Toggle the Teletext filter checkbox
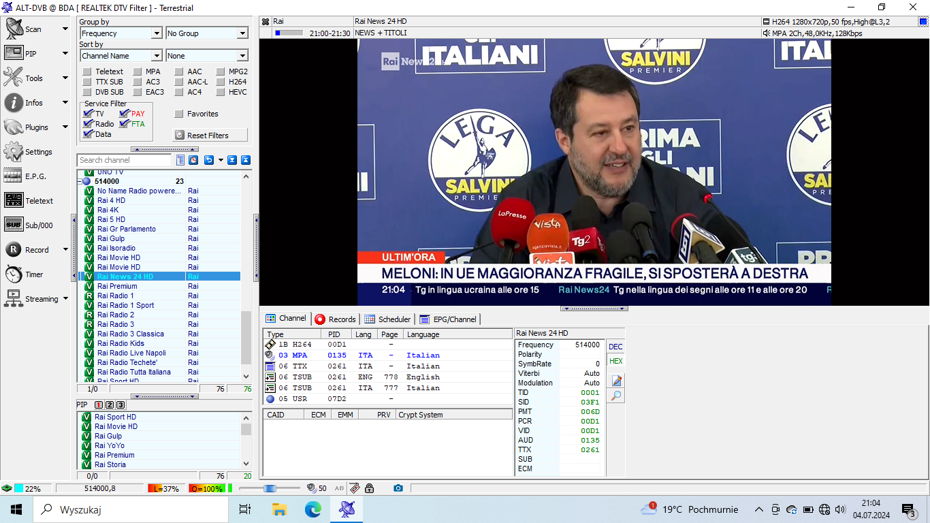The width and height of the screenshot is (930, 523). tap(86, 72)
